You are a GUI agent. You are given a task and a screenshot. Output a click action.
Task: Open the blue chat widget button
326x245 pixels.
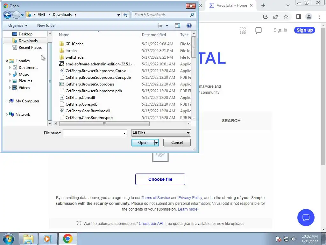click(306, 218)
